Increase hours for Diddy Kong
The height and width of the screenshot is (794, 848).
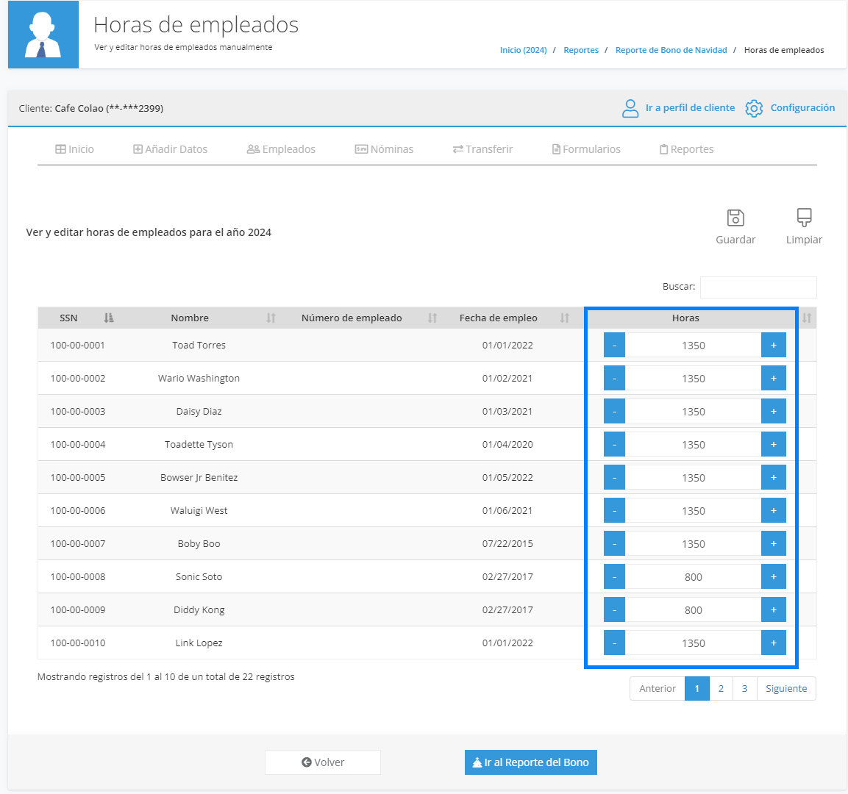774,609
